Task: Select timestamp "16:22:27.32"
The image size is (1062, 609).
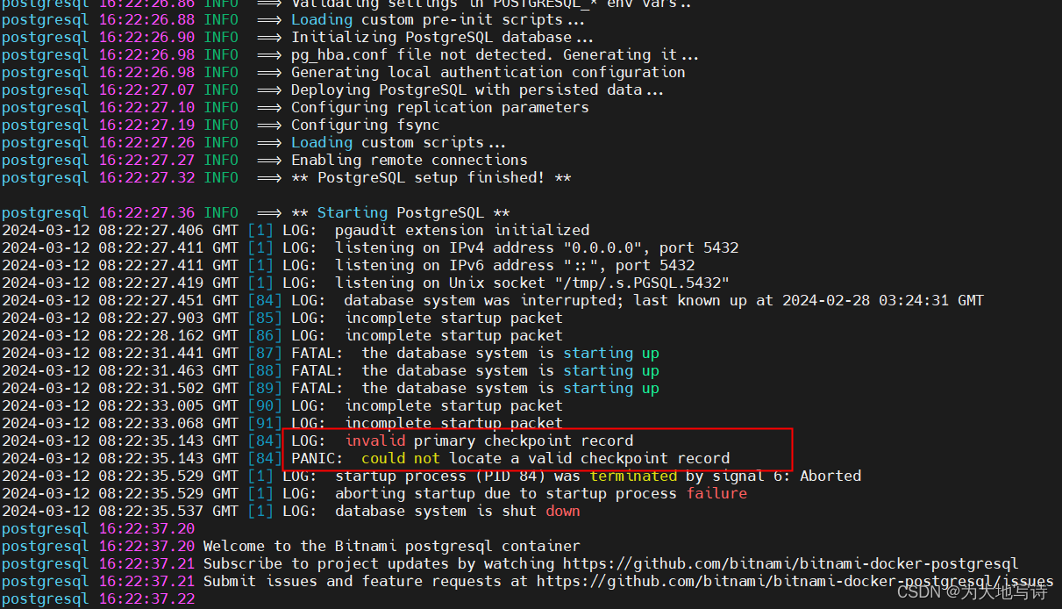Action: click(x=146, y=177)
